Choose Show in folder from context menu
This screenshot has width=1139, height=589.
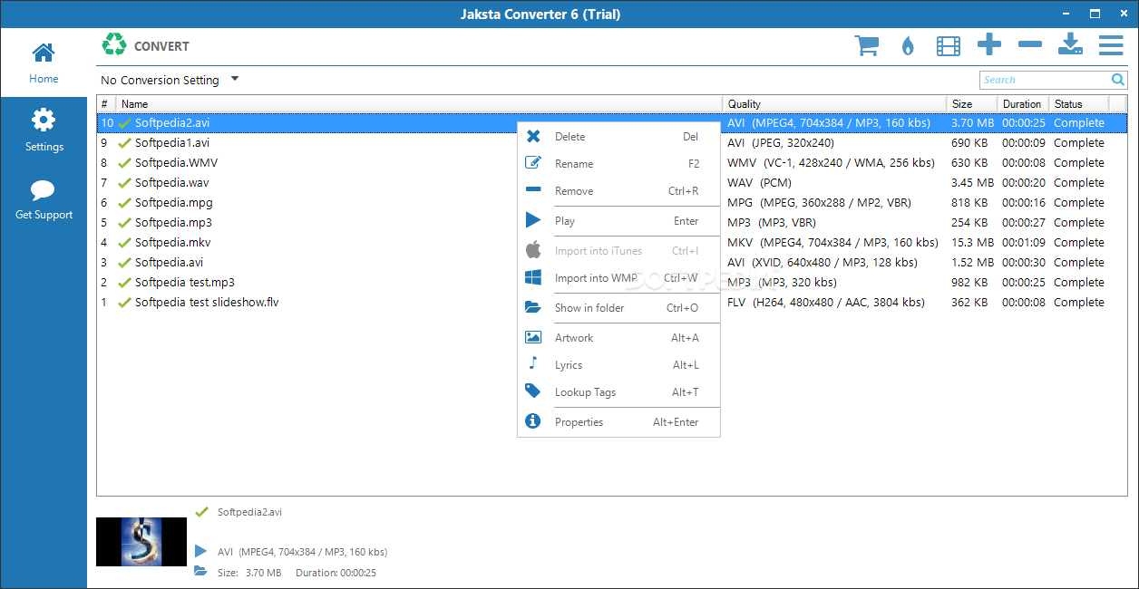pyautogui.click(x=618, y=308)
